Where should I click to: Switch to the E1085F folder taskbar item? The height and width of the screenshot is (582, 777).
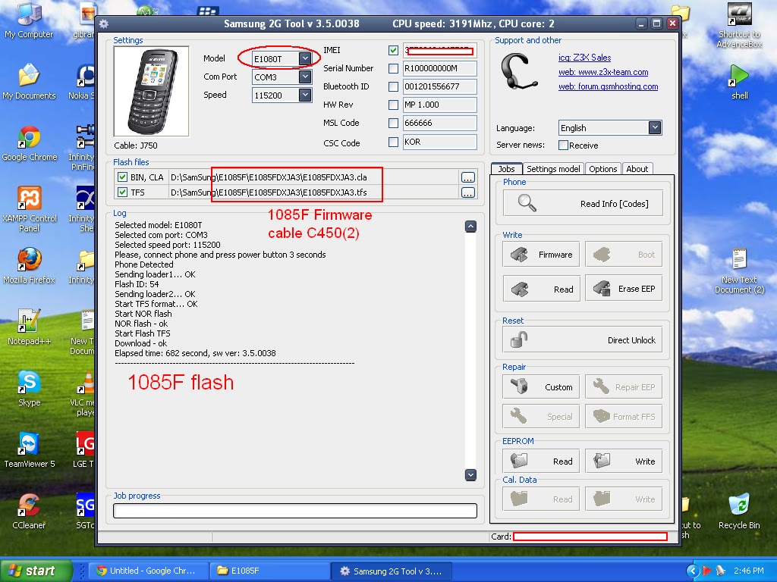[269, 571]
